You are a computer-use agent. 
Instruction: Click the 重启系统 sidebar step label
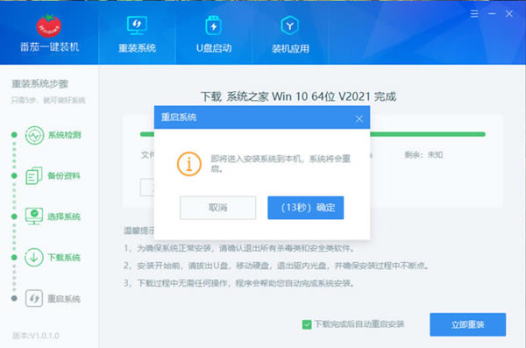click(64, 299)
